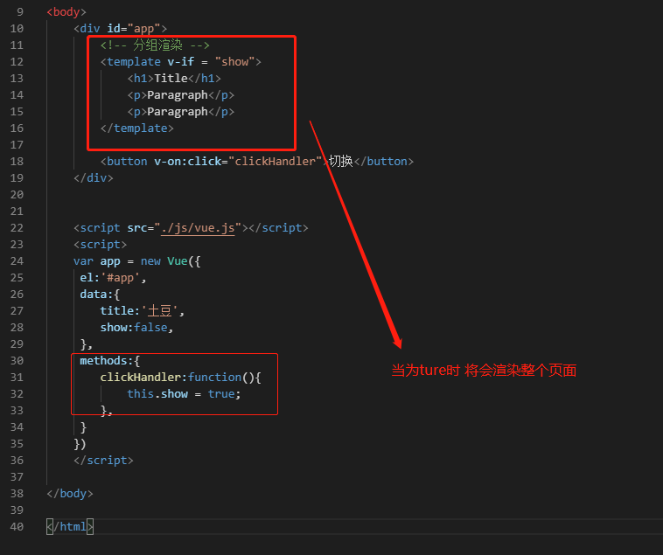Image resolution: width=663 pixels, height=555 pixels.
Task: Click the "new Vue({" statement
Action: point(171,261)
